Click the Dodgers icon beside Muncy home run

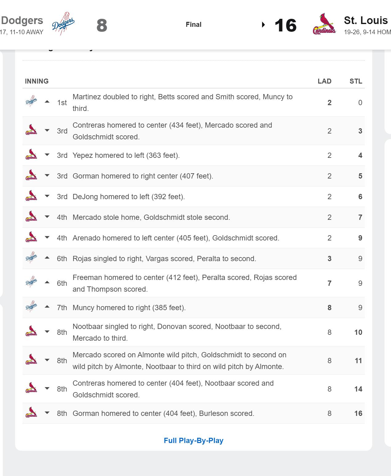(x=31, y=306)
